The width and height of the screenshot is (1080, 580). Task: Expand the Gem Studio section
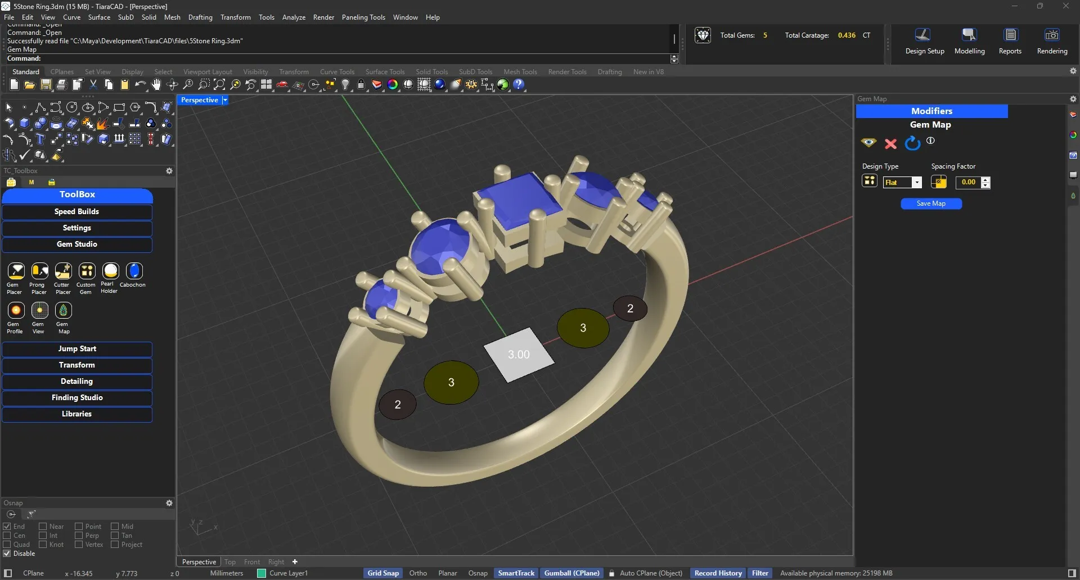pos(77,244)
